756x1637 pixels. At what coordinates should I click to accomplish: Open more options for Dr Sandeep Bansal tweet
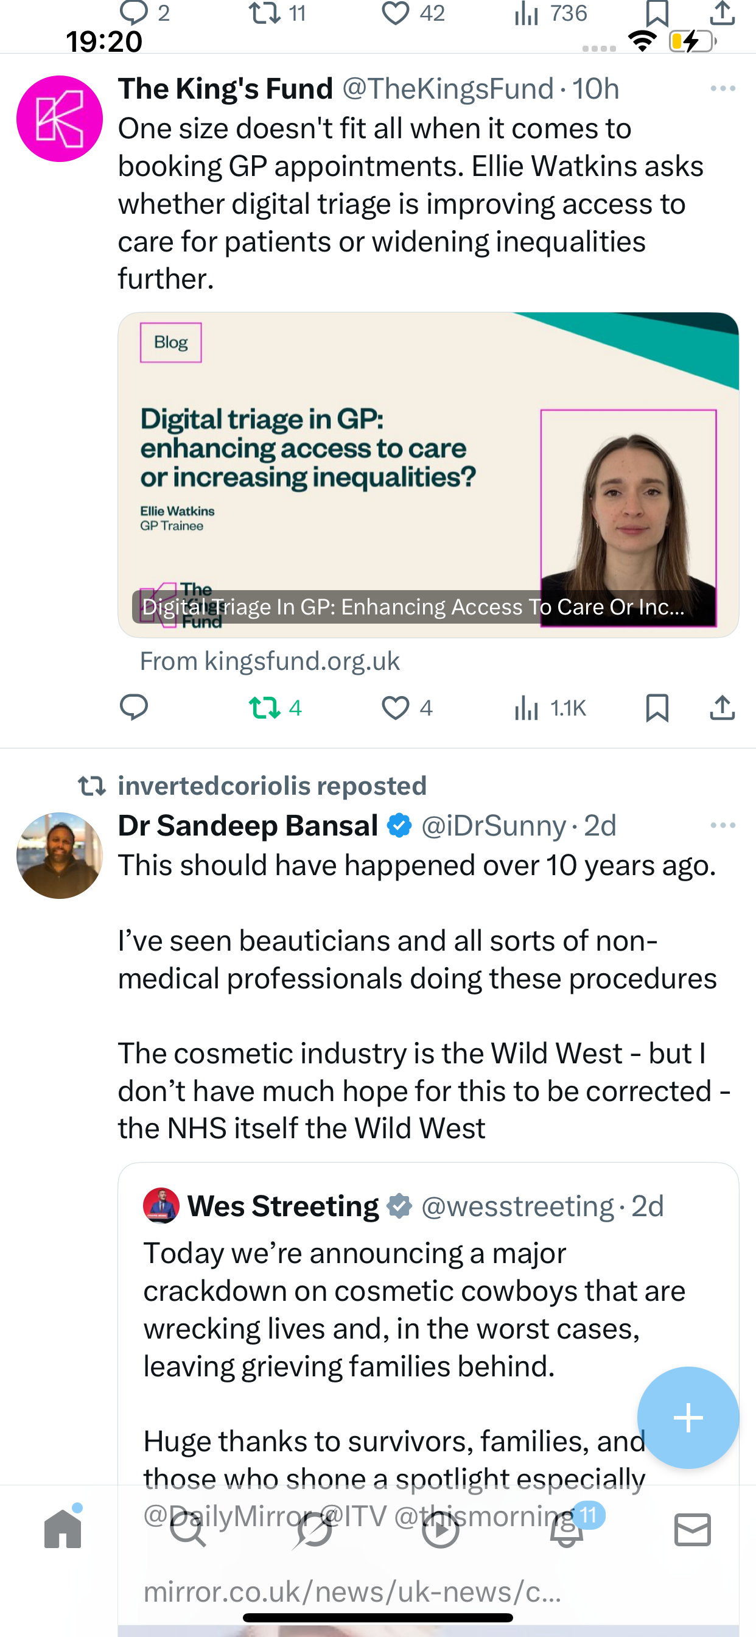point(723,825)
